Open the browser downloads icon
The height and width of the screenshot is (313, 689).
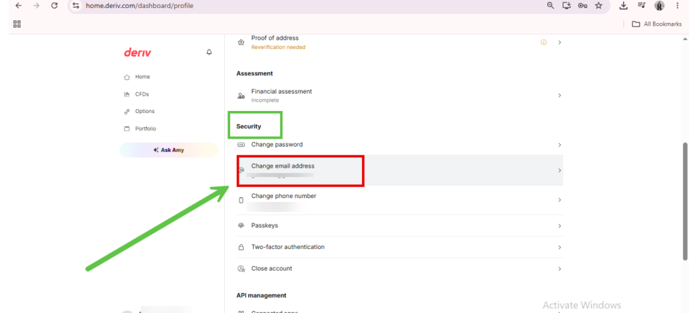pos(623,5)
